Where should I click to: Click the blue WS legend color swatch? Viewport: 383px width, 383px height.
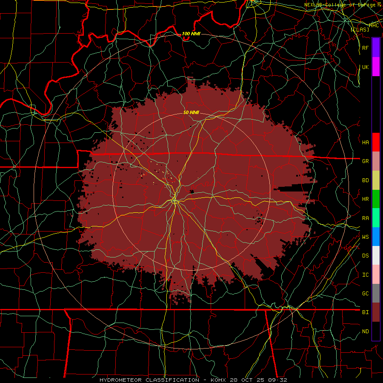376,237
